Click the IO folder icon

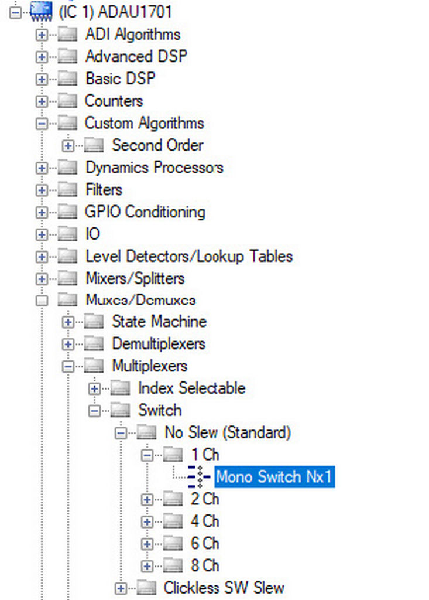pos(67,234)
